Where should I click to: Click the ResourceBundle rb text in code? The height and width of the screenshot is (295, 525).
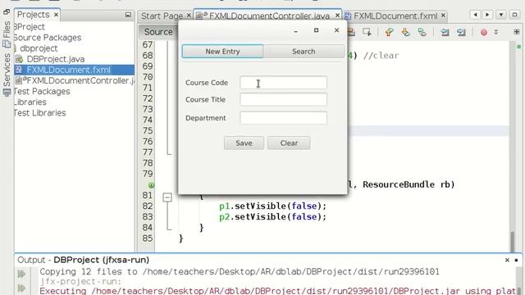click(406, 184)
